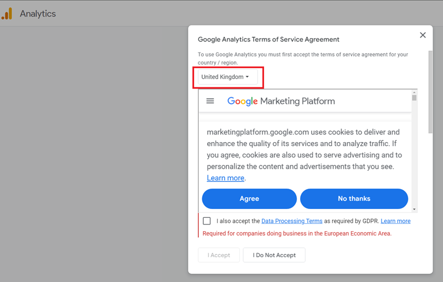
Task: Click the inner frame scroll-down arrow
Action: (414, 209)
